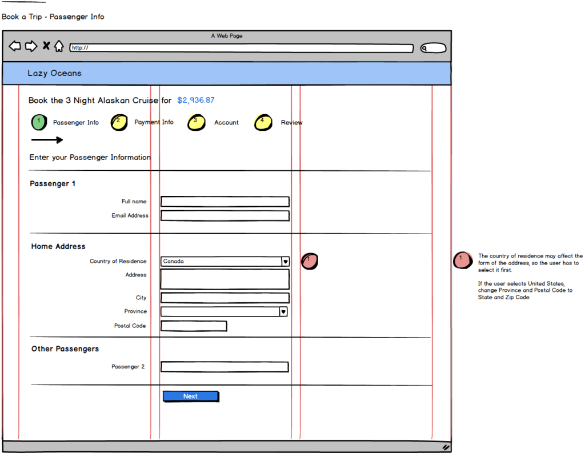Screen dimensions: 585x453
Task: Click the red annotation marker beside Country
Action: click(309, 261)
